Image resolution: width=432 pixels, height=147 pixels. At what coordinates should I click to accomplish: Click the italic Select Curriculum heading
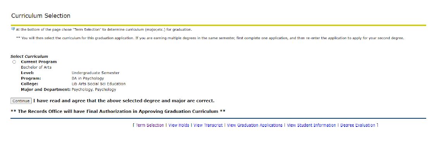coord(29,56)
